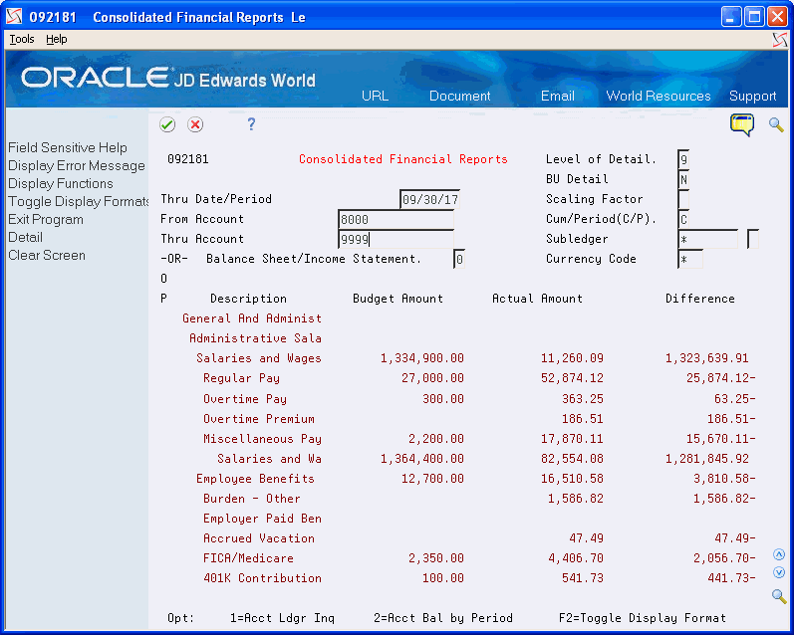The height and width of the screenshot is (635, 794).
Task: Click the Thru Date/Period field
Action: coord(429,199)
